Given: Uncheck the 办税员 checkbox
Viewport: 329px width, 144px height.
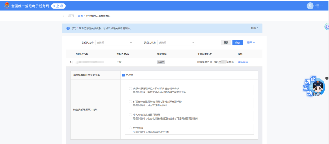Looking at the screenshot, I should 123,75.
